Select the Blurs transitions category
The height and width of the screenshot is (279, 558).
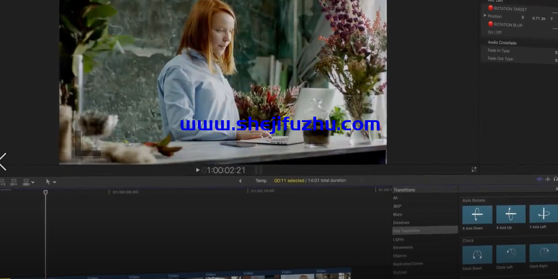[398, 214]
